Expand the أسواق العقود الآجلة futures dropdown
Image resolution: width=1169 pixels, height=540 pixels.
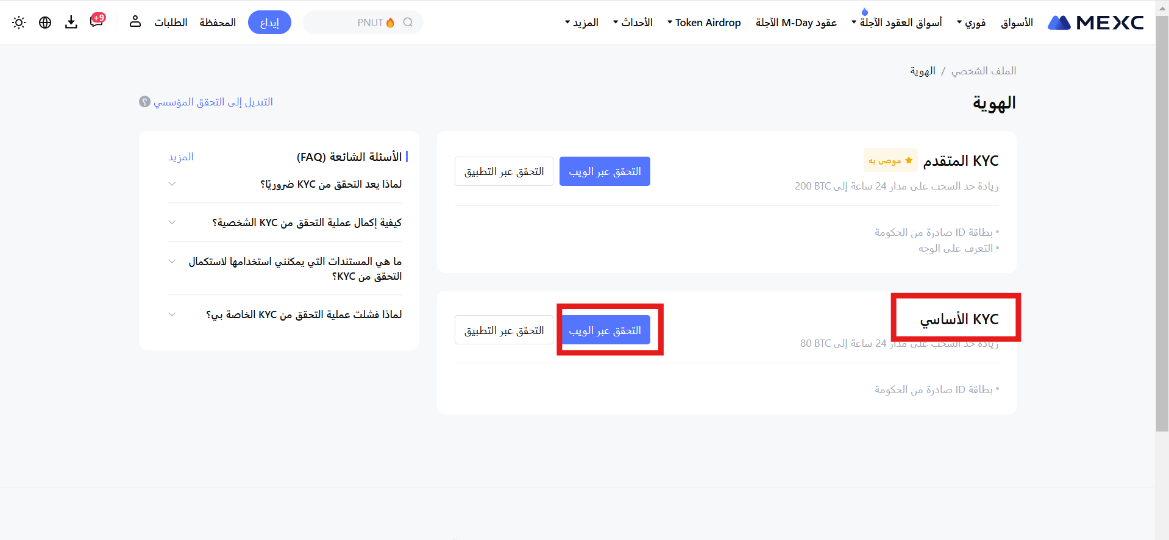(897, 23)
